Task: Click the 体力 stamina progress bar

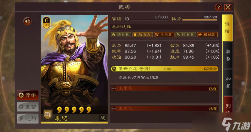Action: click(x=200, y=20)
